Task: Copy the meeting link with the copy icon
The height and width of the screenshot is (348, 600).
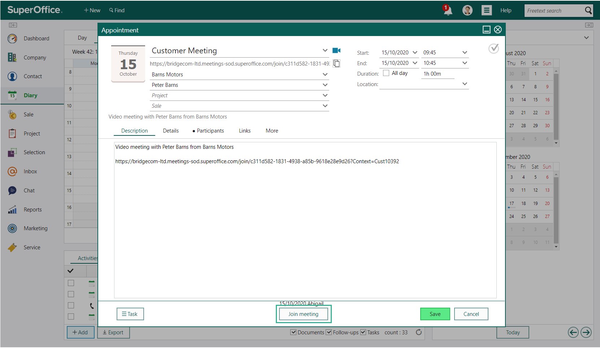Action: point(336,63)
